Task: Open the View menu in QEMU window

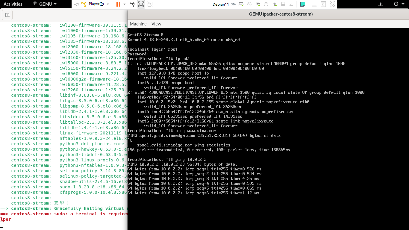Action: [x=156, y=24]
